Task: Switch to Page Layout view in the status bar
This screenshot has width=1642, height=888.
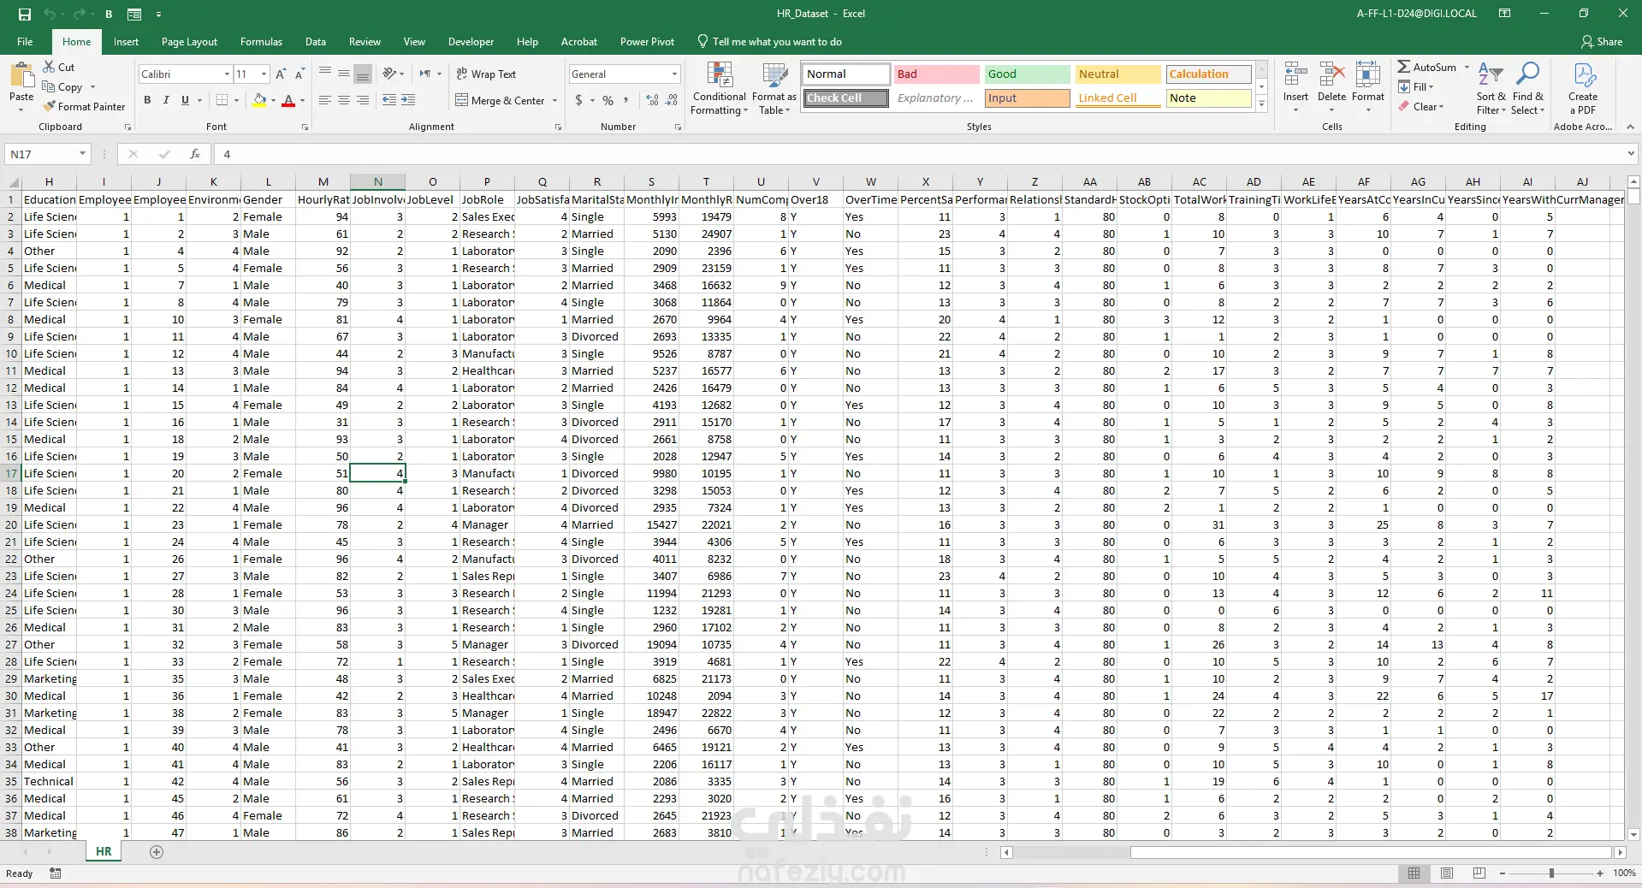Action: [x=1447, y=873]
